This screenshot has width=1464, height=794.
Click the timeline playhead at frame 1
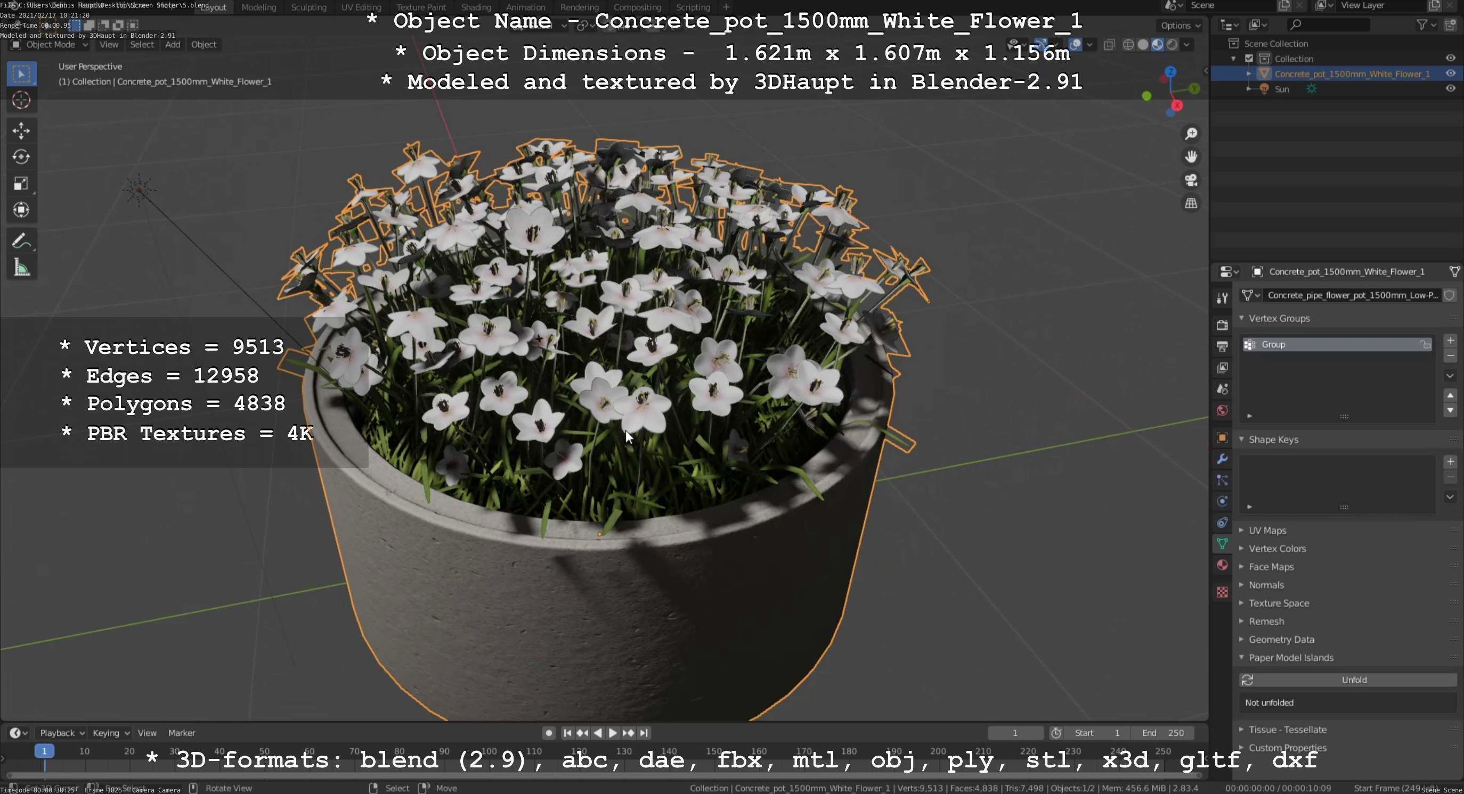click(x=44, y=751)
